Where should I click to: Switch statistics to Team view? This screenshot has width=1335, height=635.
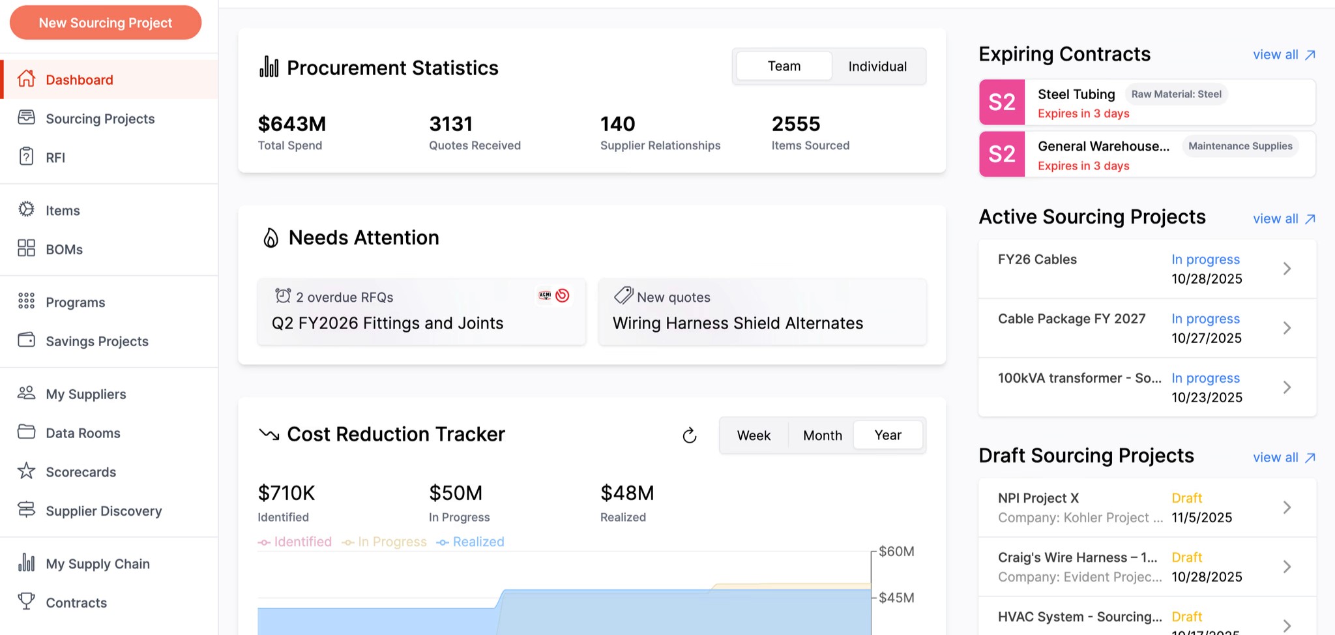pos(784,66)
